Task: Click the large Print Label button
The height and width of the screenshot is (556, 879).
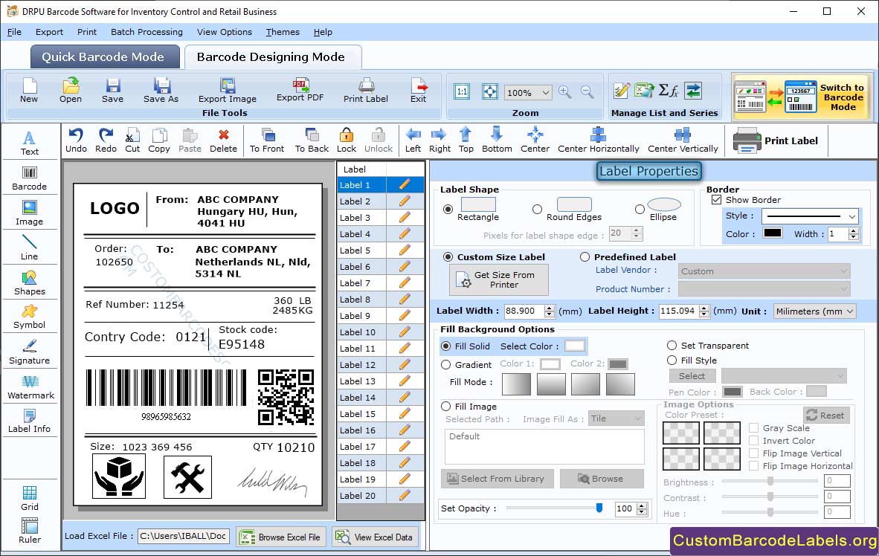Action: [x=776, y=140]
